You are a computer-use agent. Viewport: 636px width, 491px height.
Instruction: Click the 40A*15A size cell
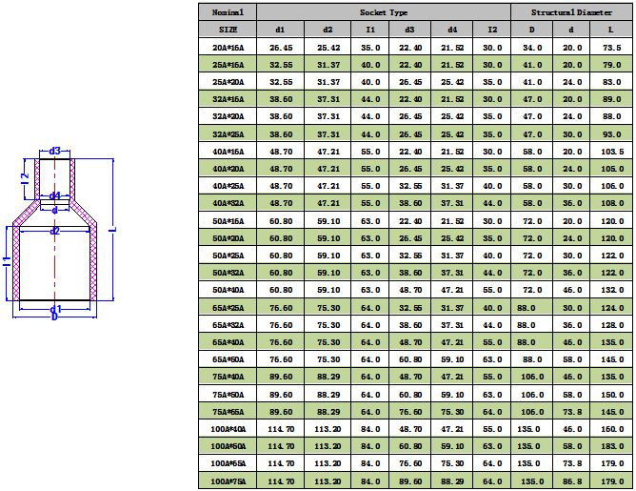click(x=229, y=152)
